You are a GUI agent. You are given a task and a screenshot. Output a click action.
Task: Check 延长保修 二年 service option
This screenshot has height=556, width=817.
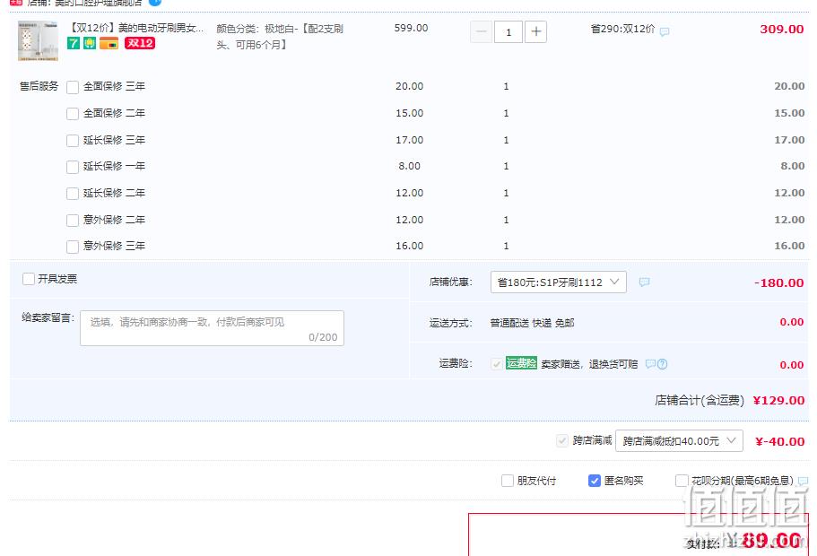pyautogui.click(x=73, y=194)
